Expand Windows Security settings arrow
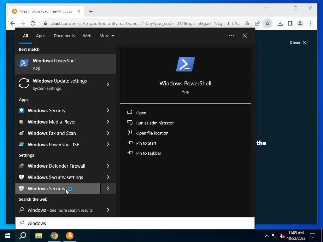 click(108, 177)
